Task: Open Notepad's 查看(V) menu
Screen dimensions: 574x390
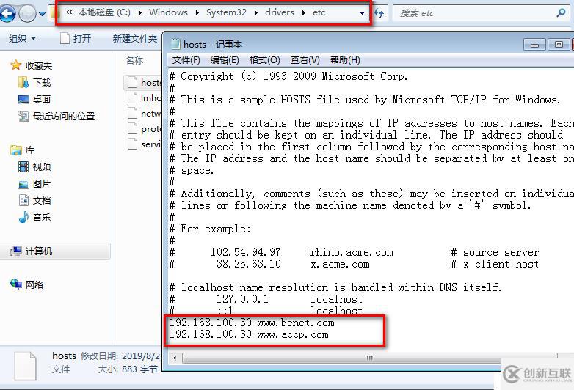Action: pyautogui.click(x=305, y=60)
